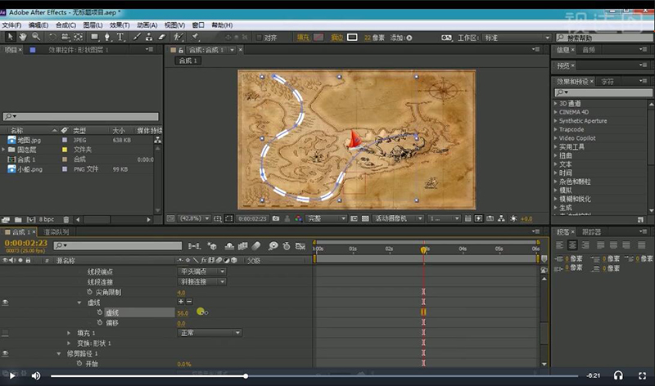655x386 pixels.
Task: Select the Type text tool
Action: point(120,37)
